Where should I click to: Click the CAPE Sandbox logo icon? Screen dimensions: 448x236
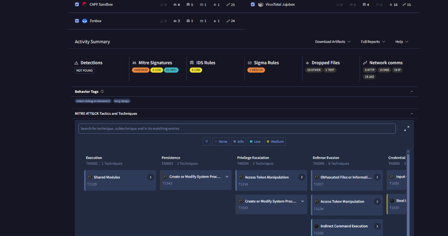[x=84, y=4]
